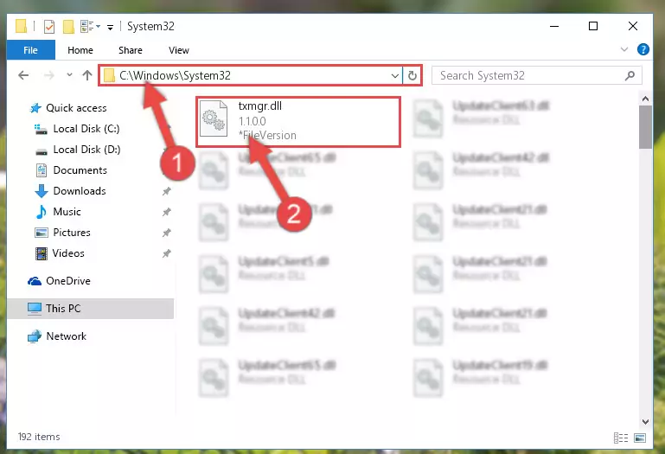Click the txmgr.dll gear file icon
The width and height of the screenshot is (665, 454).
[x=214, y=118]
